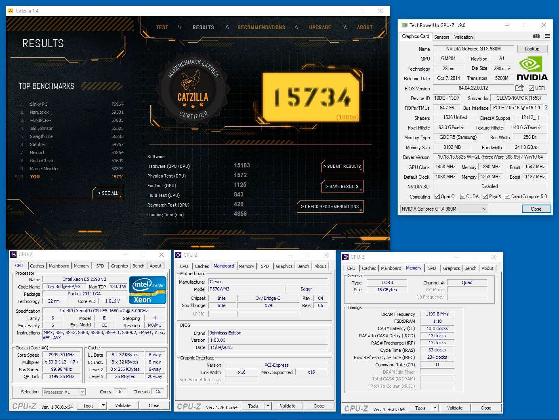559x420 pixels.
Task: Click the BIOS Brand Johnksss Edition field
Action: [268, 333]
